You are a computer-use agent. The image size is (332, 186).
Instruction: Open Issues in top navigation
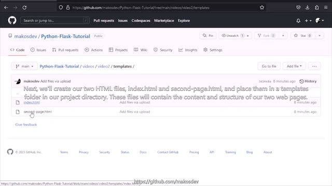coord(123,21)
